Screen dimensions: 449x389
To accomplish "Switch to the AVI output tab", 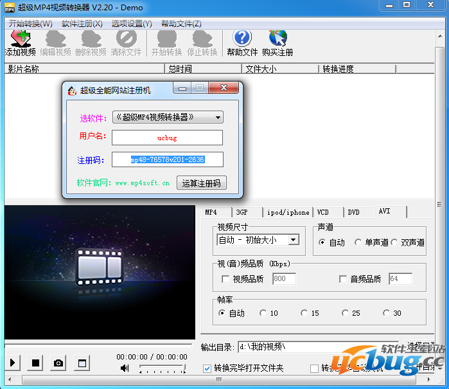I will tap(391, 212).
